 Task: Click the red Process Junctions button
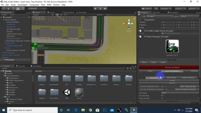tap(169, 67)
